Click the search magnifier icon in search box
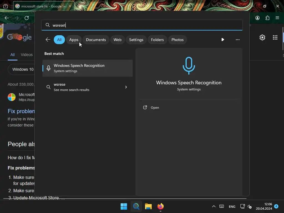The height and width of the screenshot is (213, 284). [x=48, y=25]
